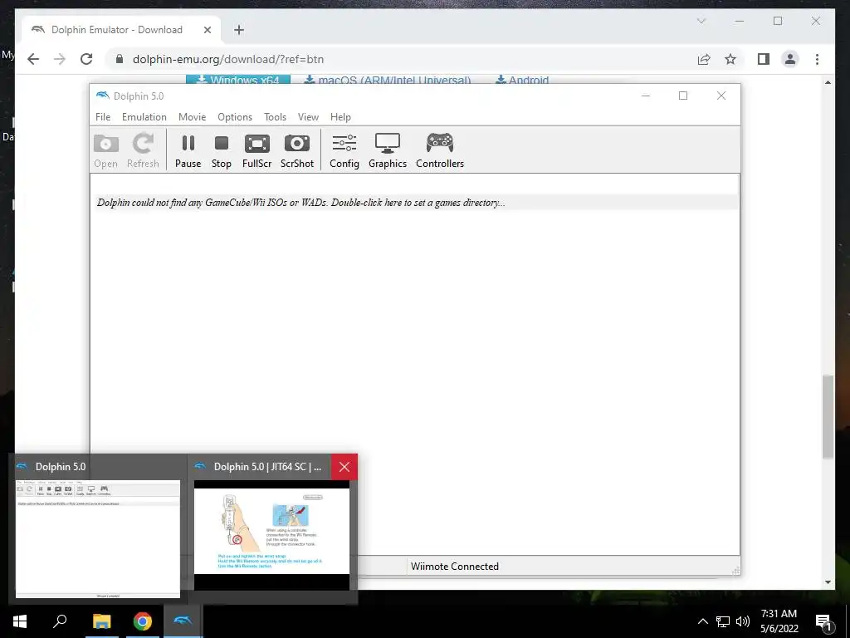Open a new Chrome tab
Viewport: 850px width, 638px height.
tap(239, 30)
